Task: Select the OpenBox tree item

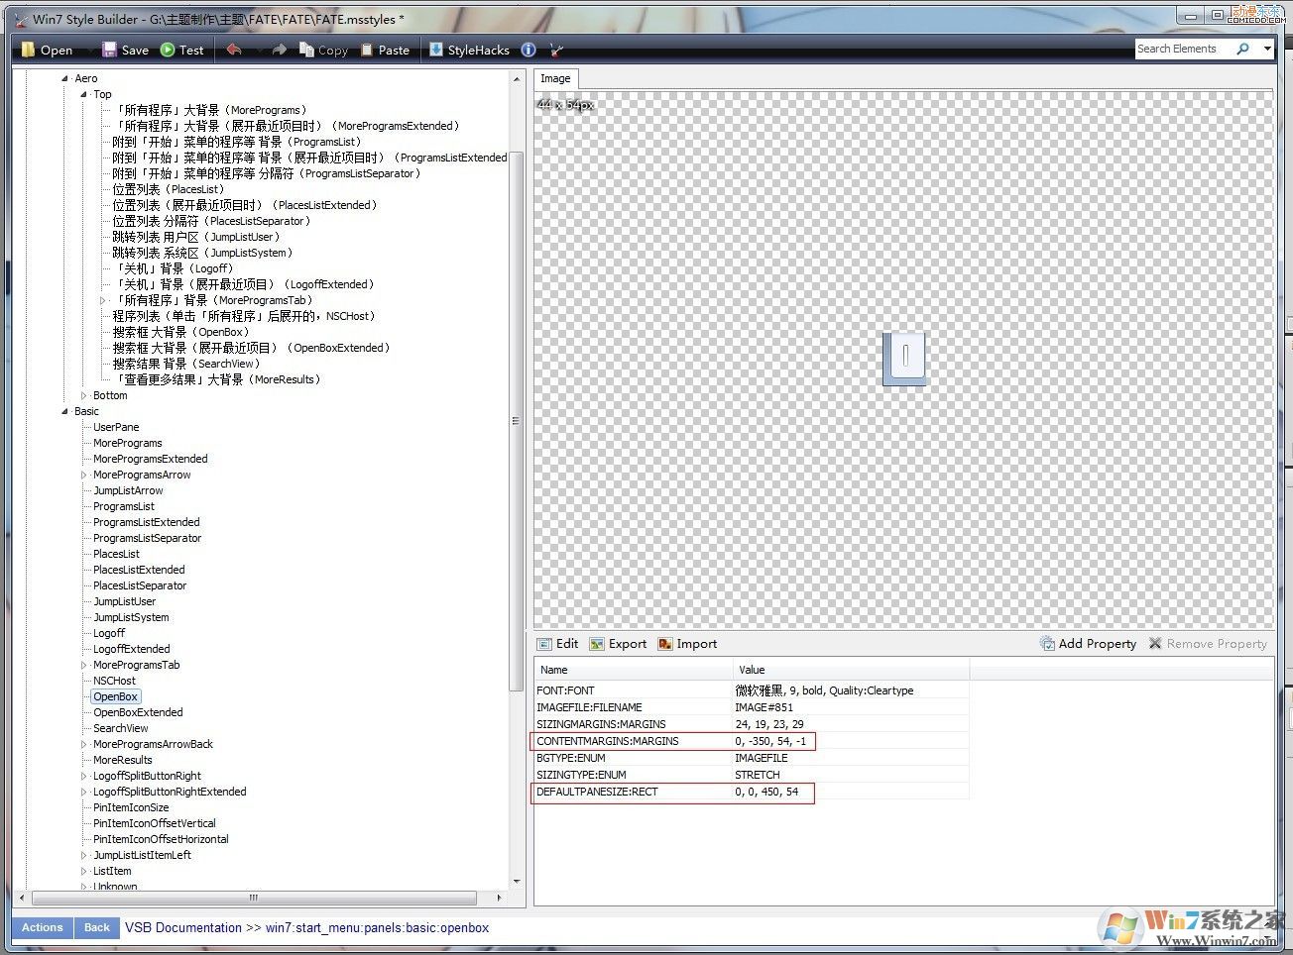Action: click(x=115, y=695)
